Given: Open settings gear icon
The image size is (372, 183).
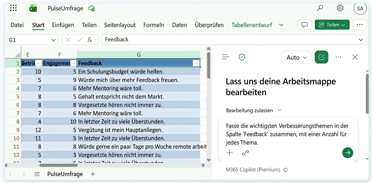Looking at the screenshot, I should pos(340,8).
